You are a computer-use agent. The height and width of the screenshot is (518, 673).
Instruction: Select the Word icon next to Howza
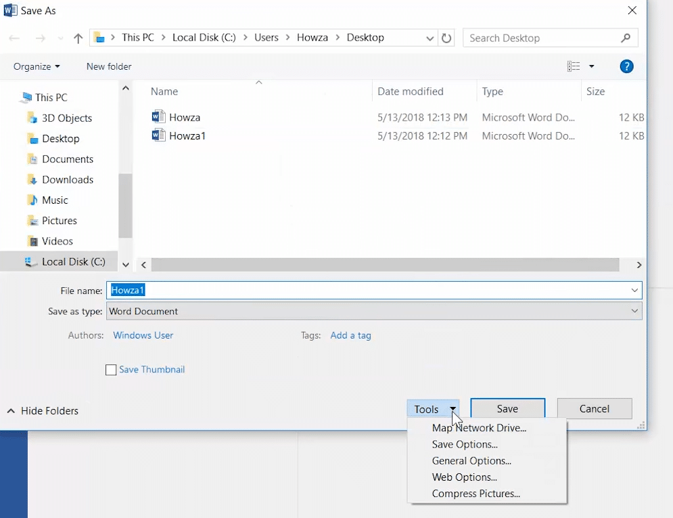pos(158,116)
